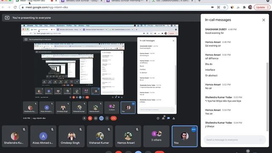The image size is (272, 153).
Task: Click message 'ji bhaiya'
Action: coord(210,126)
